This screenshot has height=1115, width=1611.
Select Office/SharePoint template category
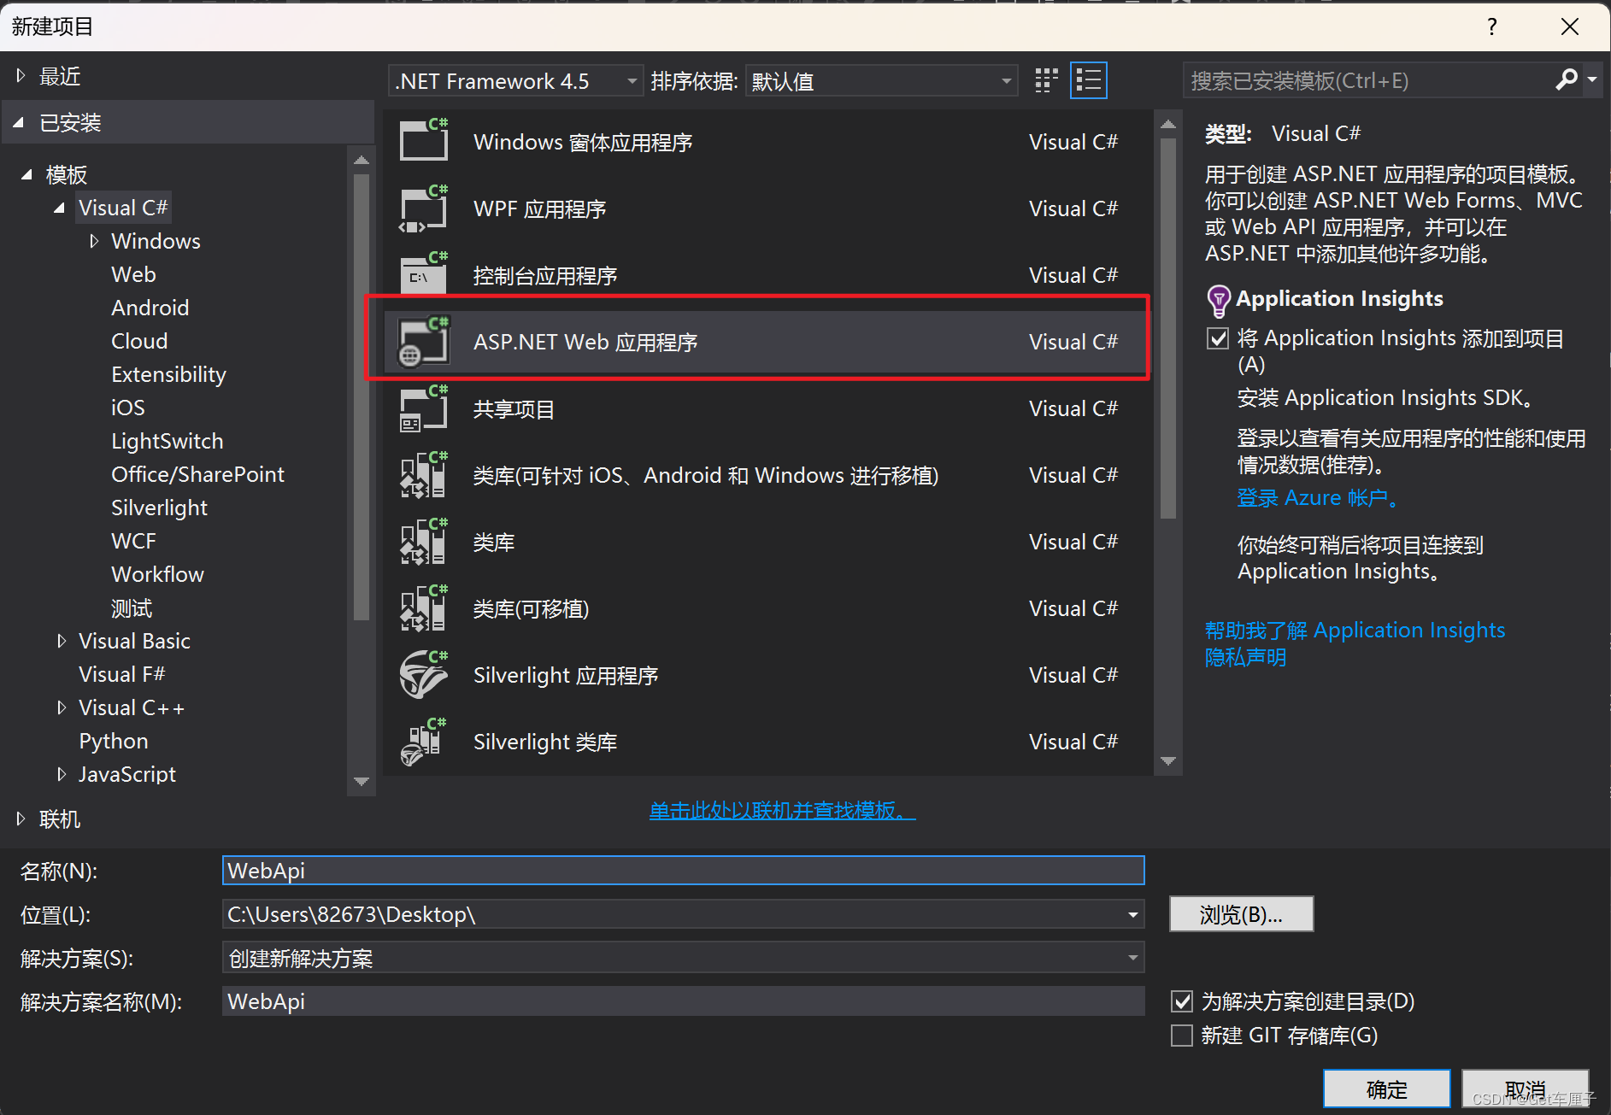tap(197, 474)
